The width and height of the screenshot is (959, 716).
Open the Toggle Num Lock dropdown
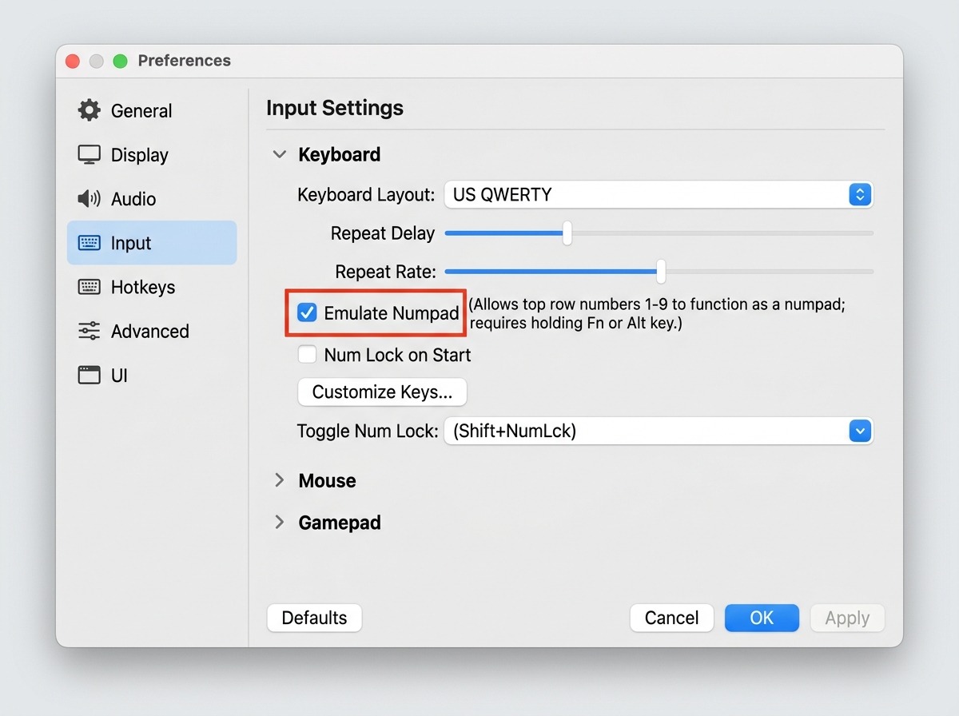point(659,431)
